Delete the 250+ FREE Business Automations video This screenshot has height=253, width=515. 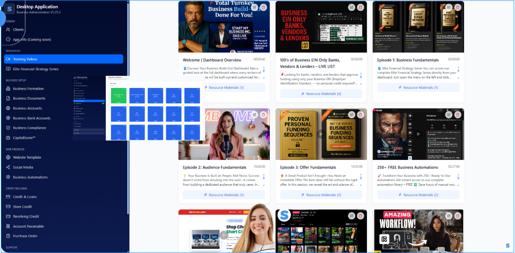458,115
